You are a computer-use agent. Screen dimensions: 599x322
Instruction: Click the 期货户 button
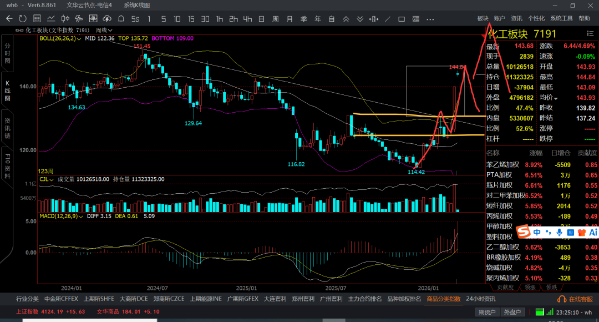tap(487, 312)
